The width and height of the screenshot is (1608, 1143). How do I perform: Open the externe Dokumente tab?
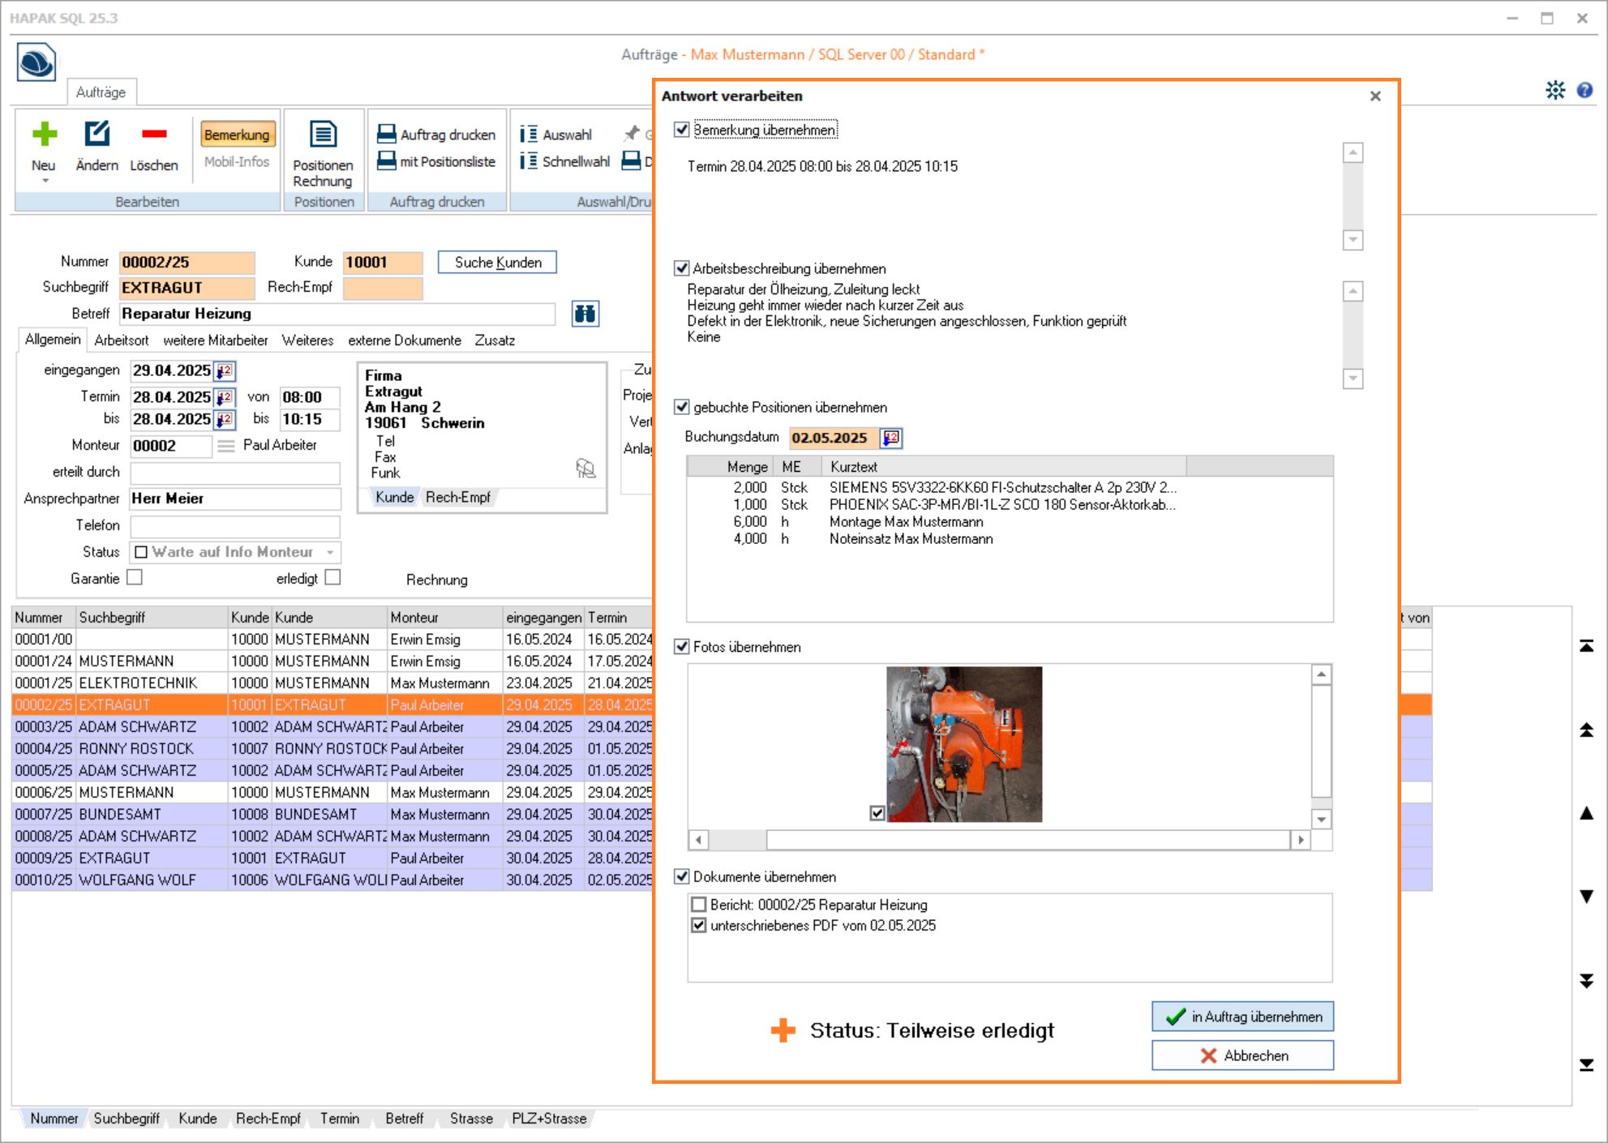[404, 340]
